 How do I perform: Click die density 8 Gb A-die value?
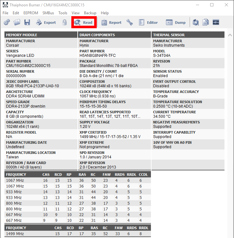[x=101, y=76]
